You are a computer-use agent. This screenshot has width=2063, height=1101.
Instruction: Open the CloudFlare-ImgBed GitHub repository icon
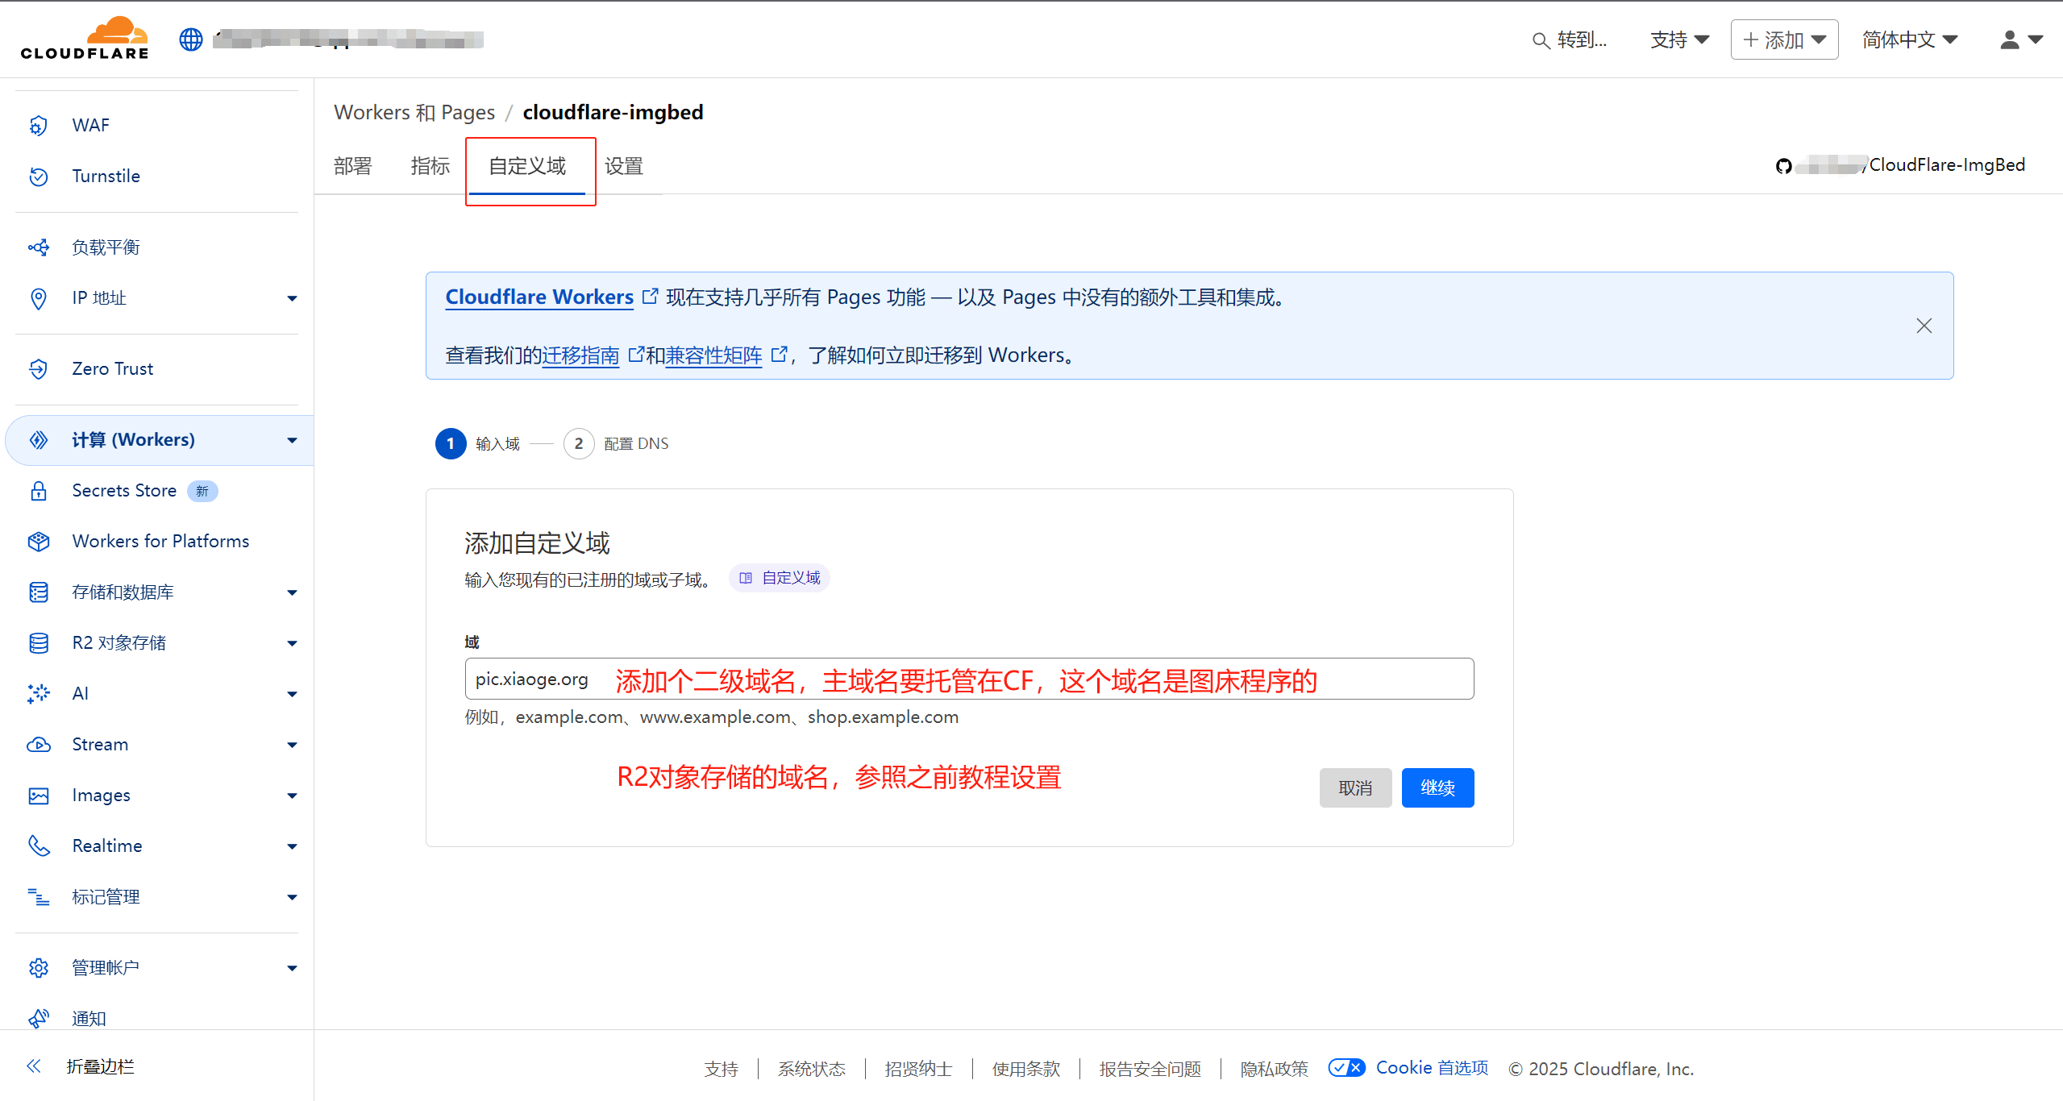(1785, 165)
